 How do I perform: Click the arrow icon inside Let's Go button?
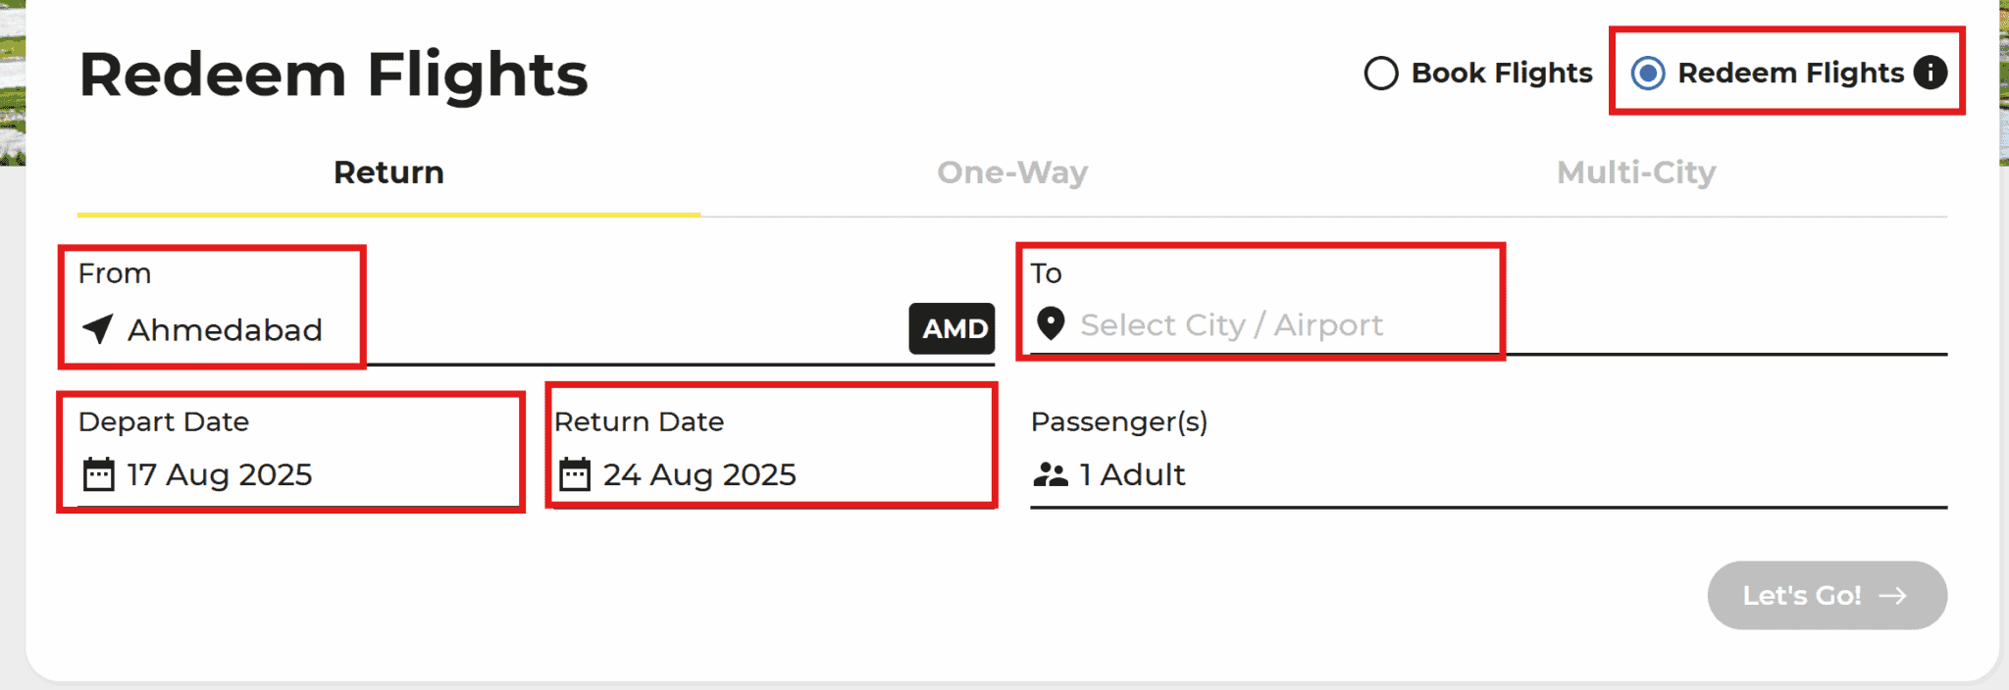pyautogui.click(x=1893, y=595)
